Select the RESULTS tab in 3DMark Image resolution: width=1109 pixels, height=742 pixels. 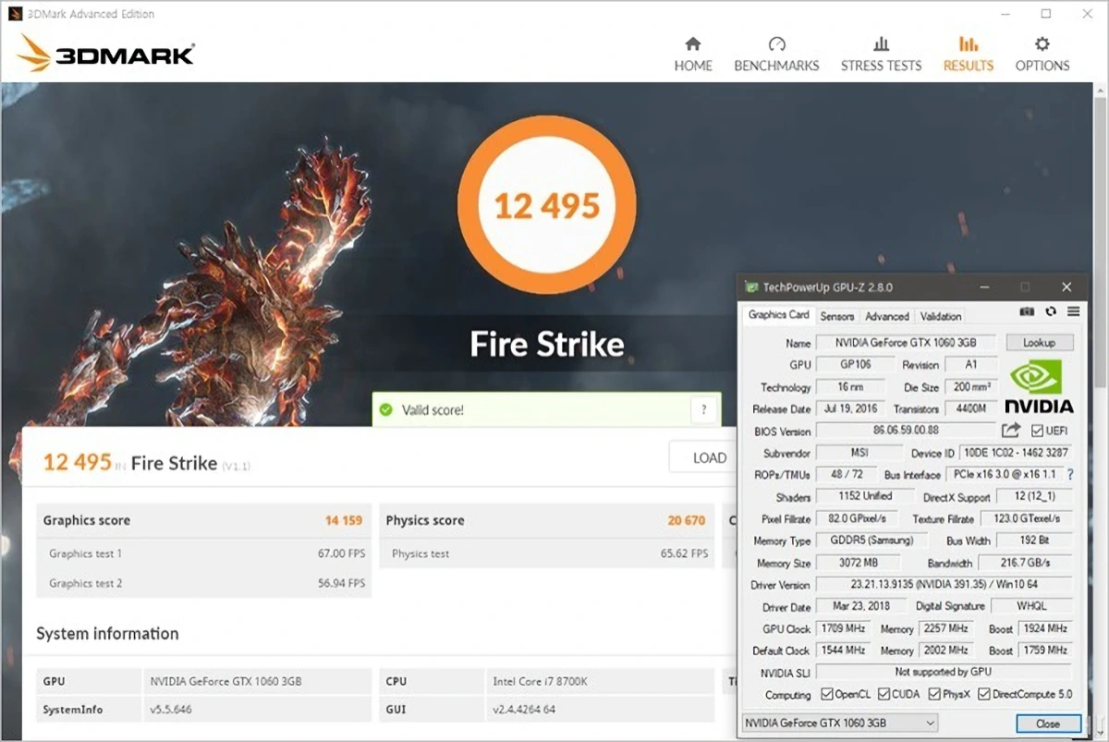click(x=968, y=55)
